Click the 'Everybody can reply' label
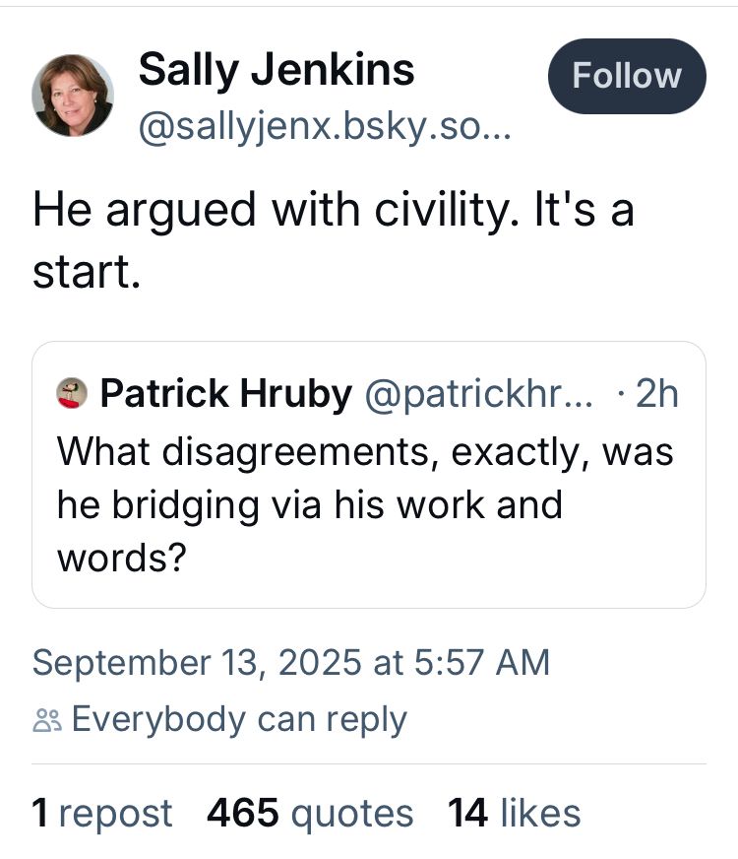Image resolution: width=738 pixels, height=859 pixels. (x=239, y=720)
